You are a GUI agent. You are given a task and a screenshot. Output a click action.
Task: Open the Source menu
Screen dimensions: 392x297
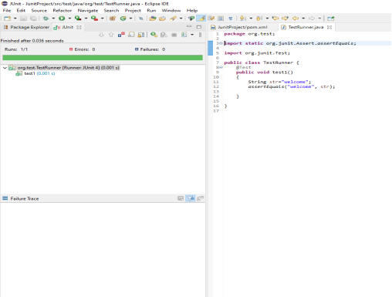(x=39, y=11)
